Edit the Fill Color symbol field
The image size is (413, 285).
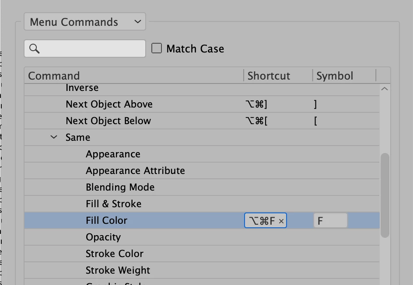click(330, 221)
